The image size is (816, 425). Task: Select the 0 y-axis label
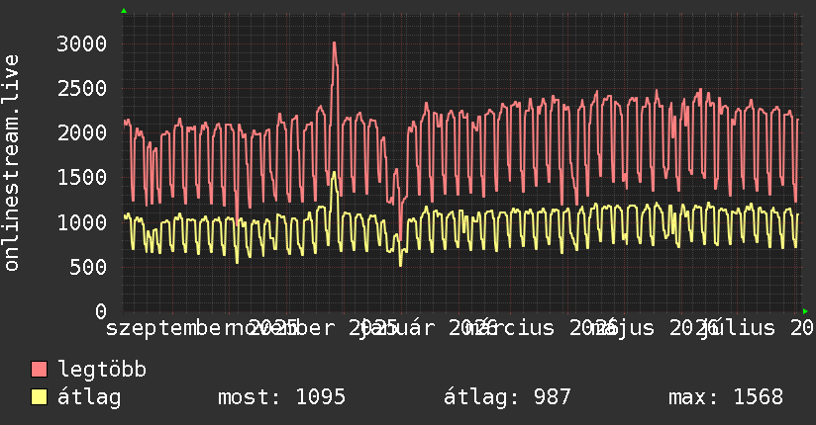(101, 311)
